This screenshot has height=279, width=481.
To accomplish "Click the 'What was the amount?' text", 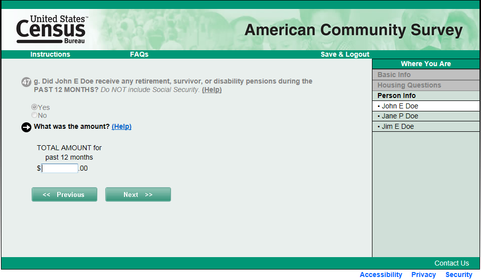I will point(72,126).
